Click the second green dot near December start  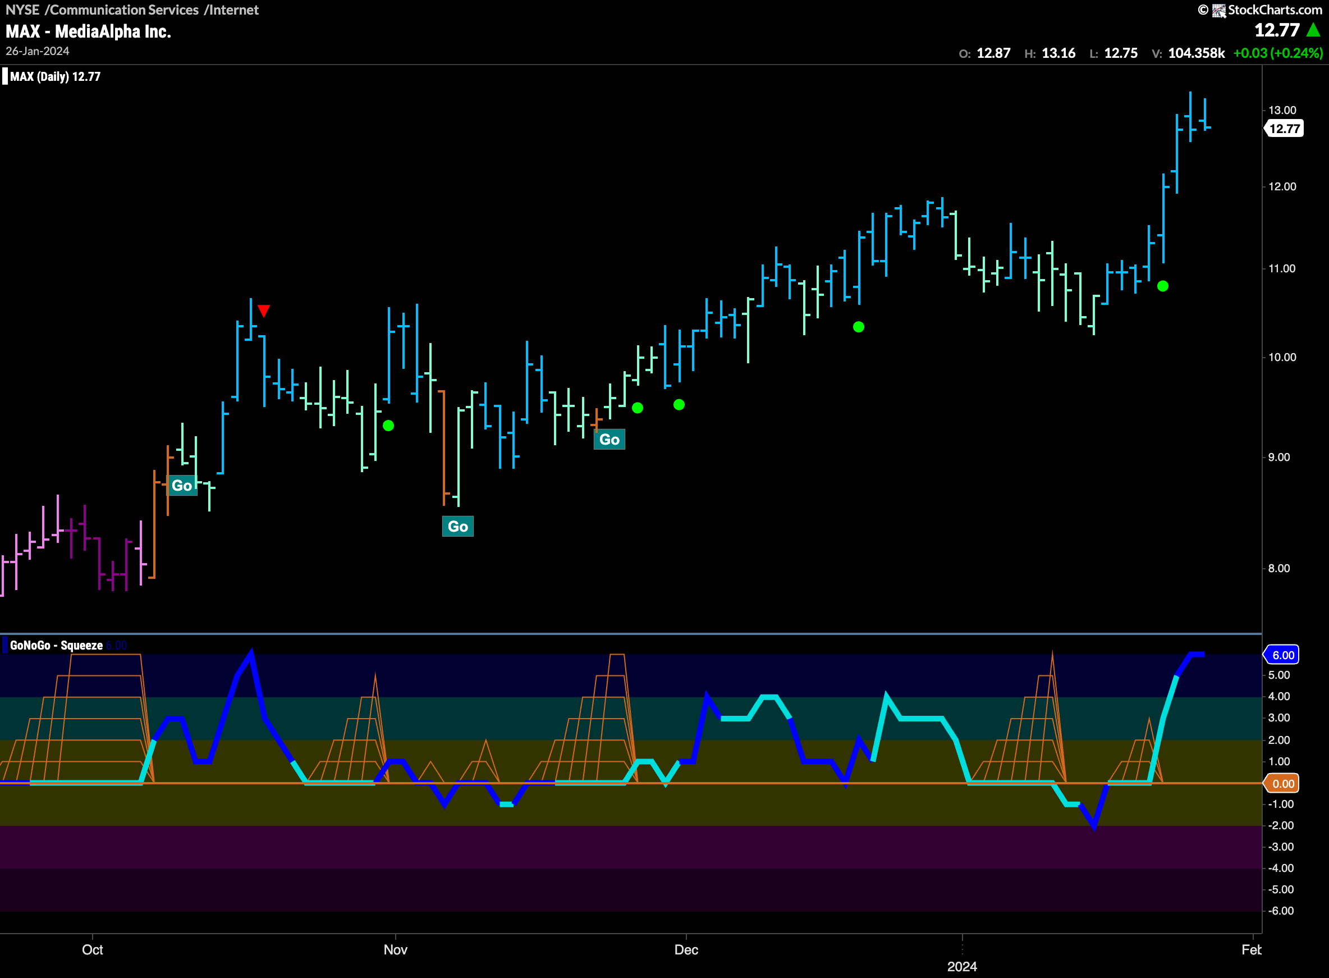679,405
